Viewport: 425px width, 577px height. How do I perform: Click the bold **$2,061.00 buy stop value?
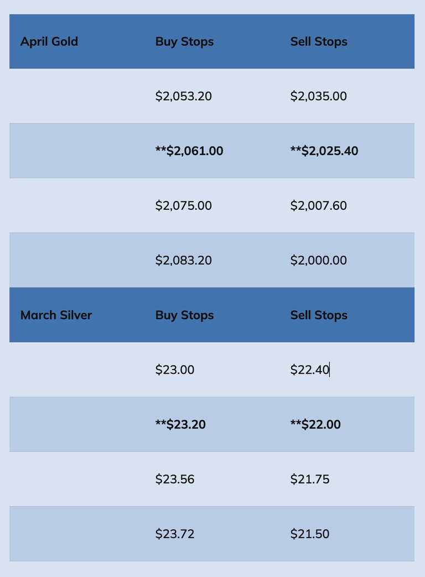[x=189, y=151]
